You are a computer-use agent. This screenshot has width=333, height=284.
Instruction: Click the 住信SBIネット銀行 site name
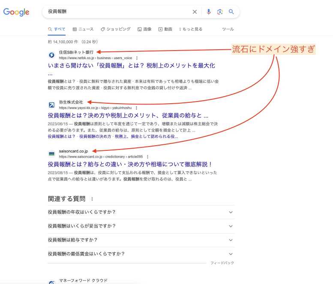[x=76, y=52]
